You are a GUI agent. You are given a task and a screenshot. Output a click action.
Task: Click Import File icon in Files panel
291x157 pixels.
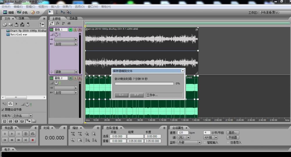pyautogui.click(x=5, y=24)
